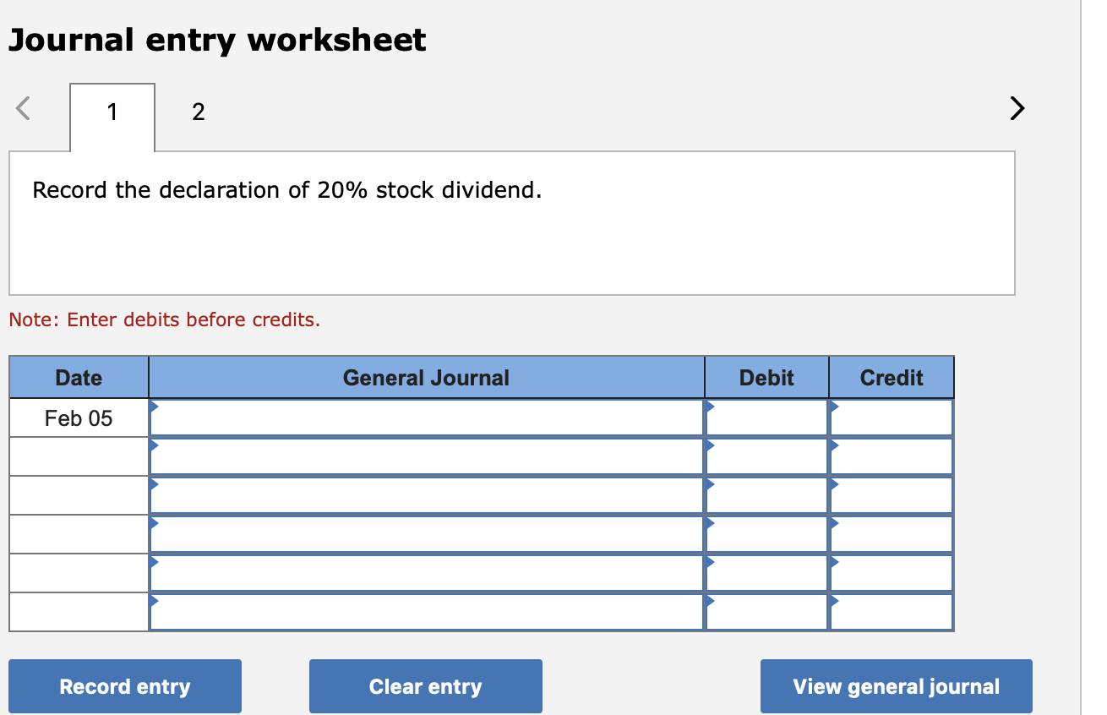Click Debit field in Feb 05 row
The height and width of the screenshot is (715, 1107).
[x=766, y=418]
